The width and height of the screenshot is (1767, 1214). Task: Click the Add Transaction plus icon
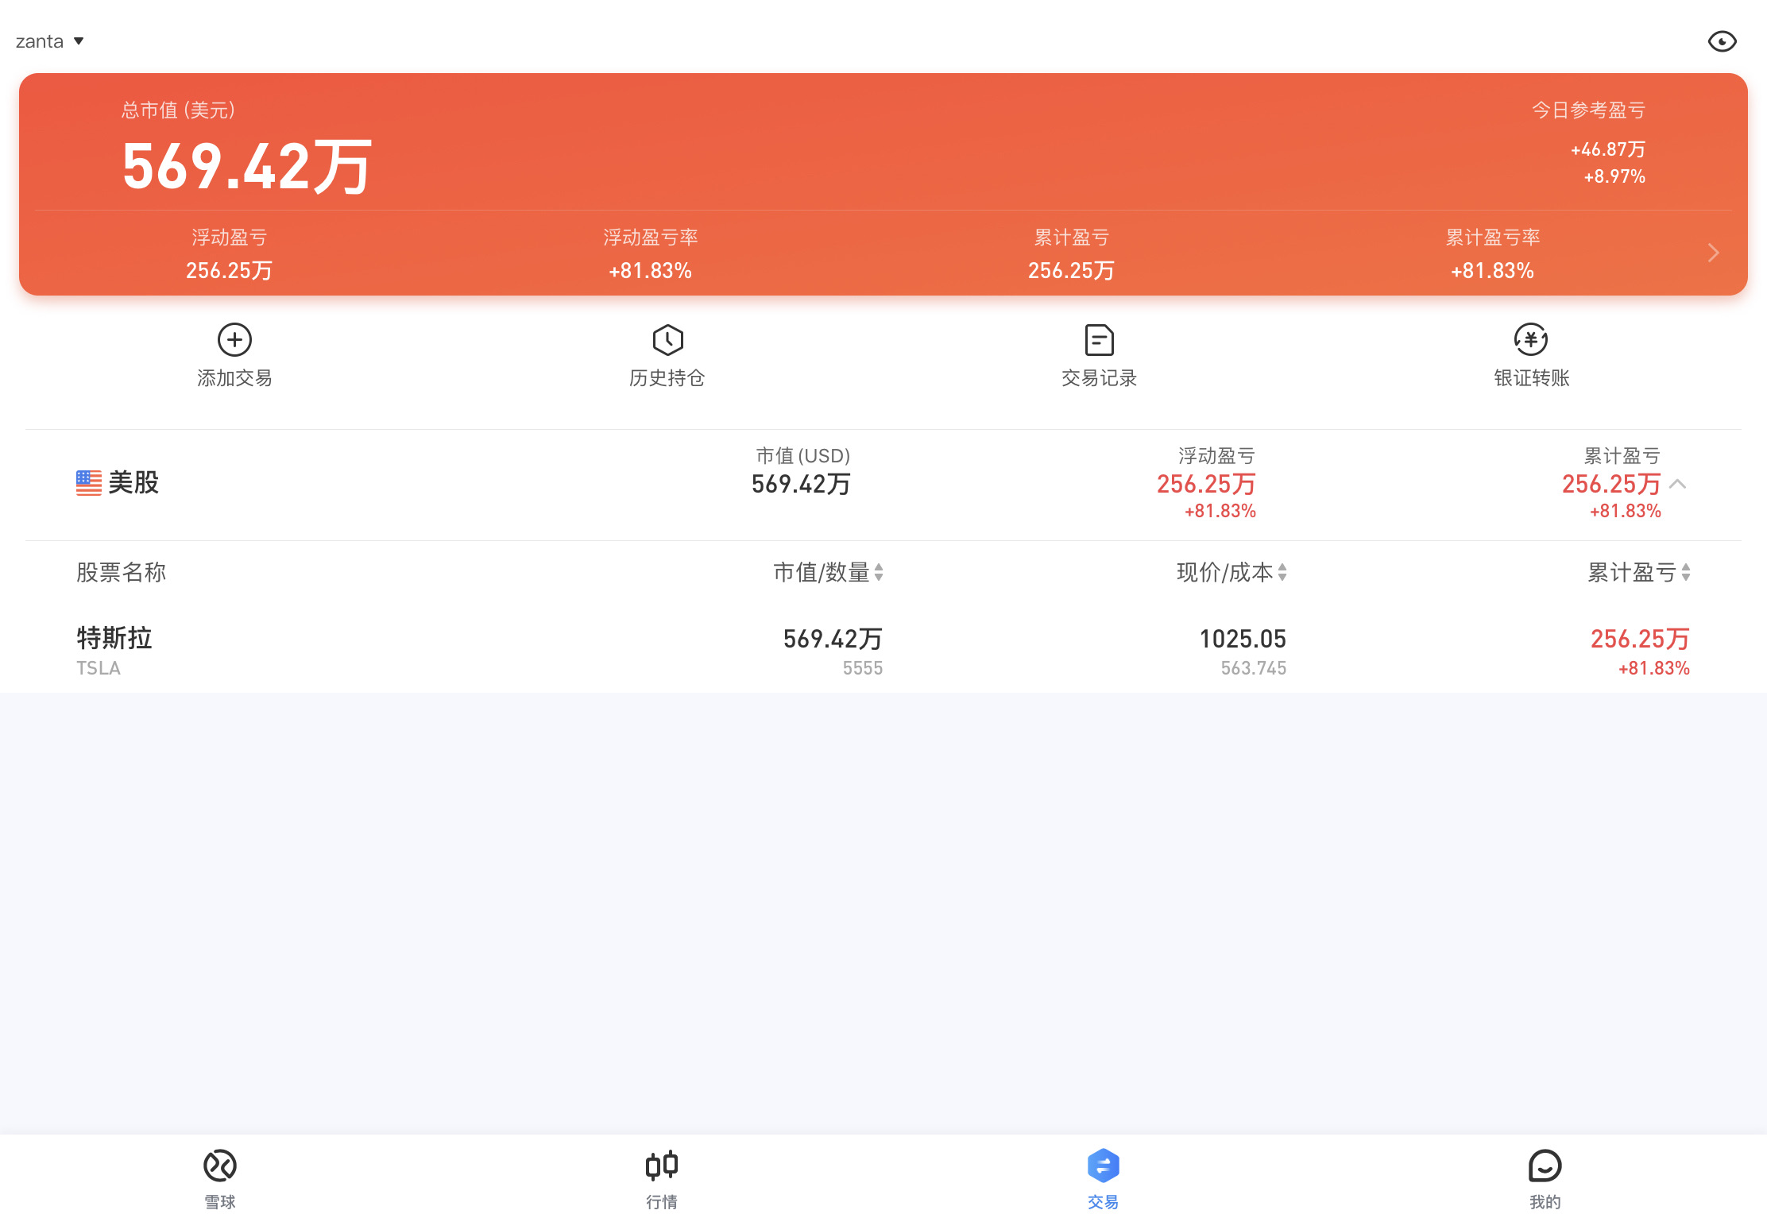coord(234,340)
